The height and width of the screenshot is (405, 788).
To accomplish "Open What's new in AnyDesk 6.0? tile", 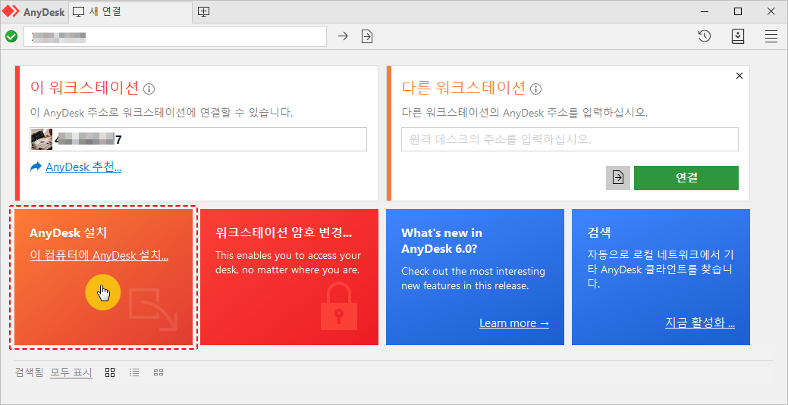I will pos(475,277).
